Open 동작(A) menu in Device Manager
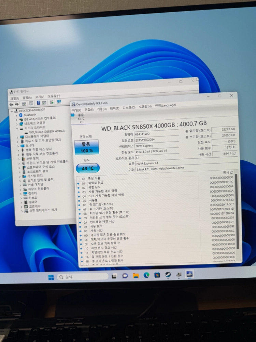The width and height of the screenshot is (256, 342). tap(27, 97)
